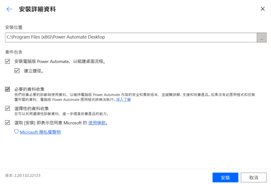
Task: Click the shield icon beside privacy statement
Action: click(16, 132)
